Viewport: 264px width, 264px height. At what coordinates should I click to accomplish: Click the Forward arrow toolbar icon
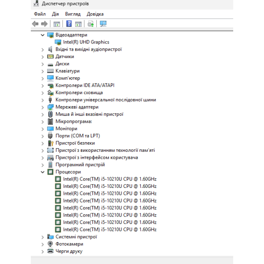click(x=44, y=24)
